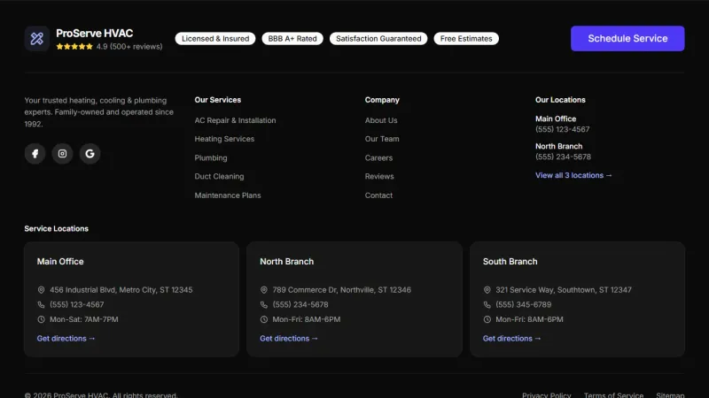This screenshot has height=398, width=709.
Task: Click the clock icon in South Branch card
Action: 487,319
